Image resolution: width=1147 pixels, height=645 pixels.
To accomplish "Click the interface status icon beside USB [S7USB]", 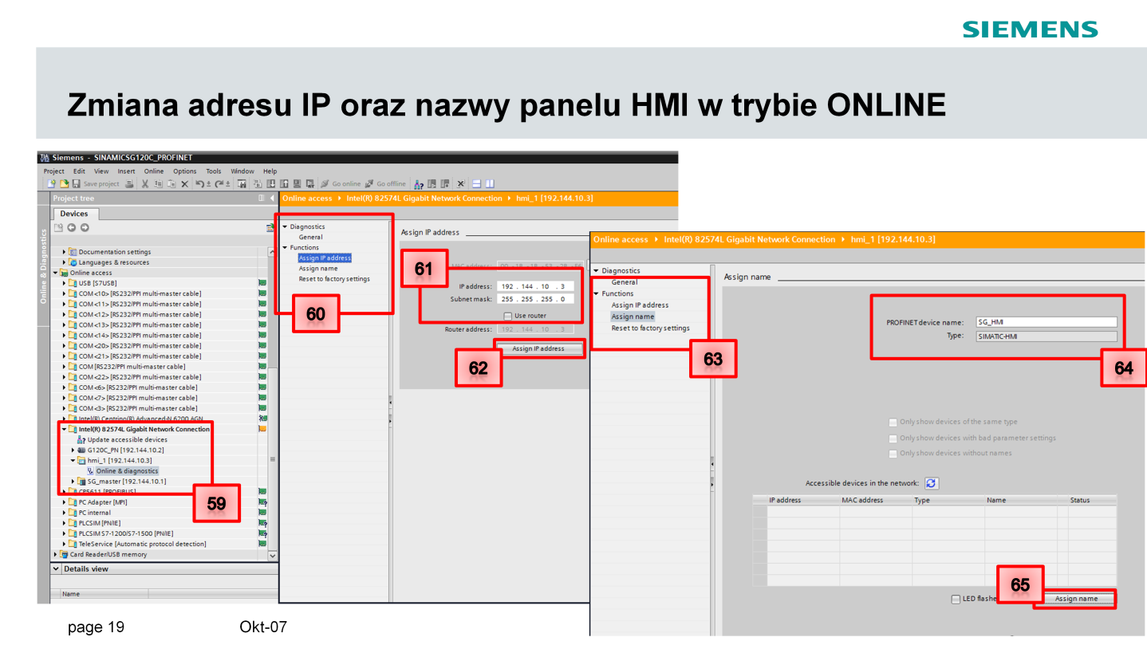I will [x=262, y=283].
